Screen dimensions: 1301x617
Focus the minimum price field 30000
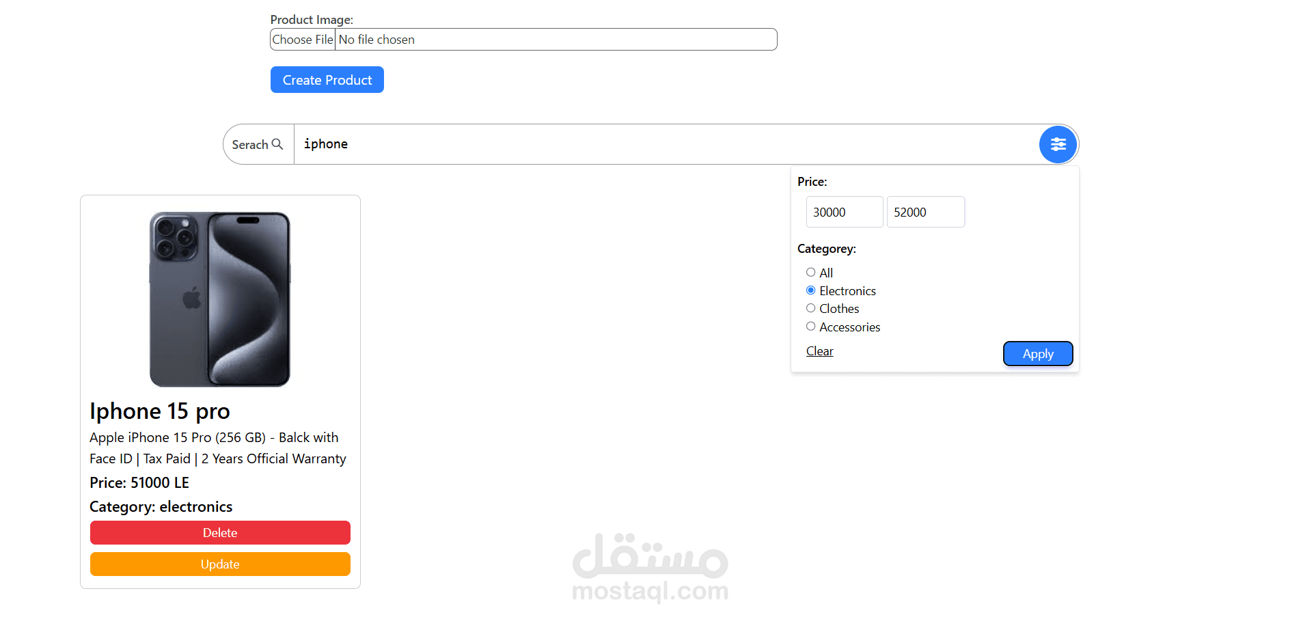pos(845,212)
